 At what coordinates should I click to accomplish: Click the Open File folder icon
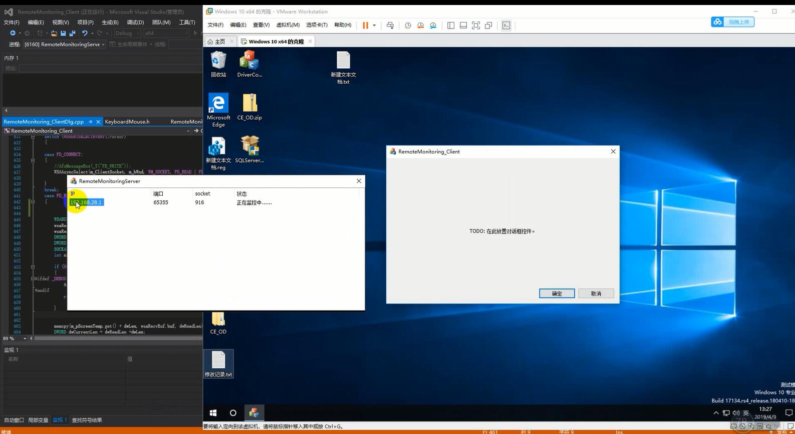click(54, 33)
